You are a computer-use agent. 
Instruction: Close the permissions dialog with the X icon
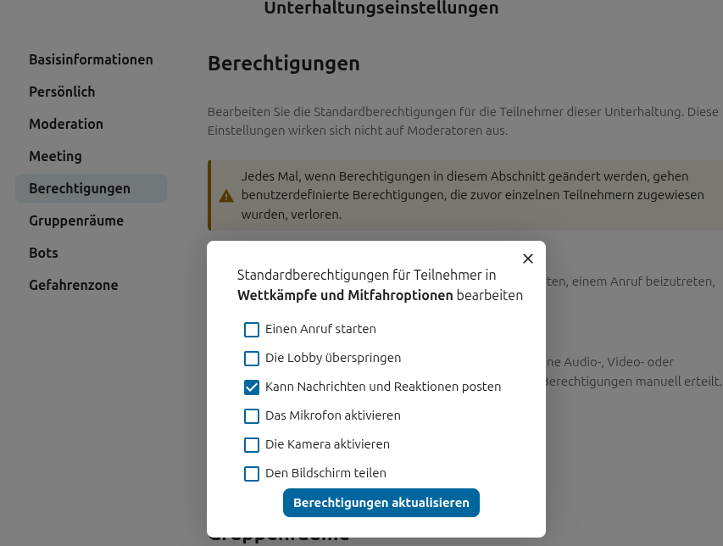[x=528, y=259]
